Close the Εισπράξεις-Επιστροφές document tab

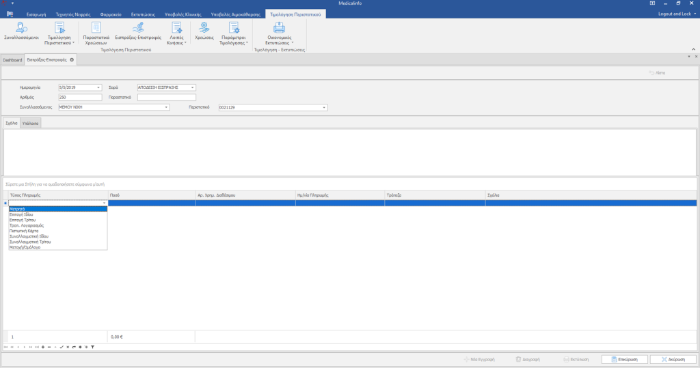click(x=72, y=60)
